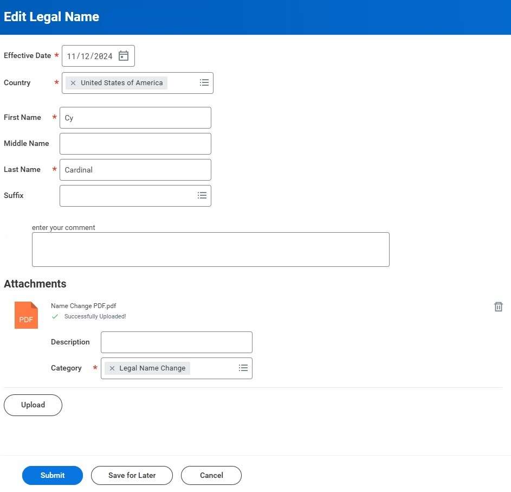
Task: Click the Effective Date text 11/12/2024
Action: point(89,56)
